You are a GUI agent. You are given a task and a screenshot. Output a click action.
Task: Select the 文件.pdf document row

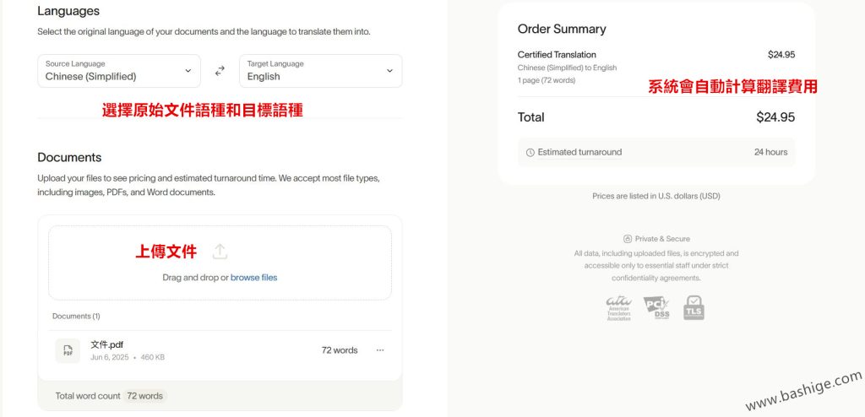(x=220, y=350)
